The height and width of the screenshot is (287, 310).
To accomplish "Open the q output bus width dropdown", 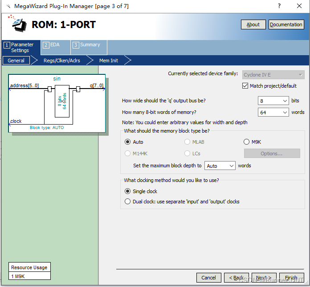I will click(x=273, y=101).
